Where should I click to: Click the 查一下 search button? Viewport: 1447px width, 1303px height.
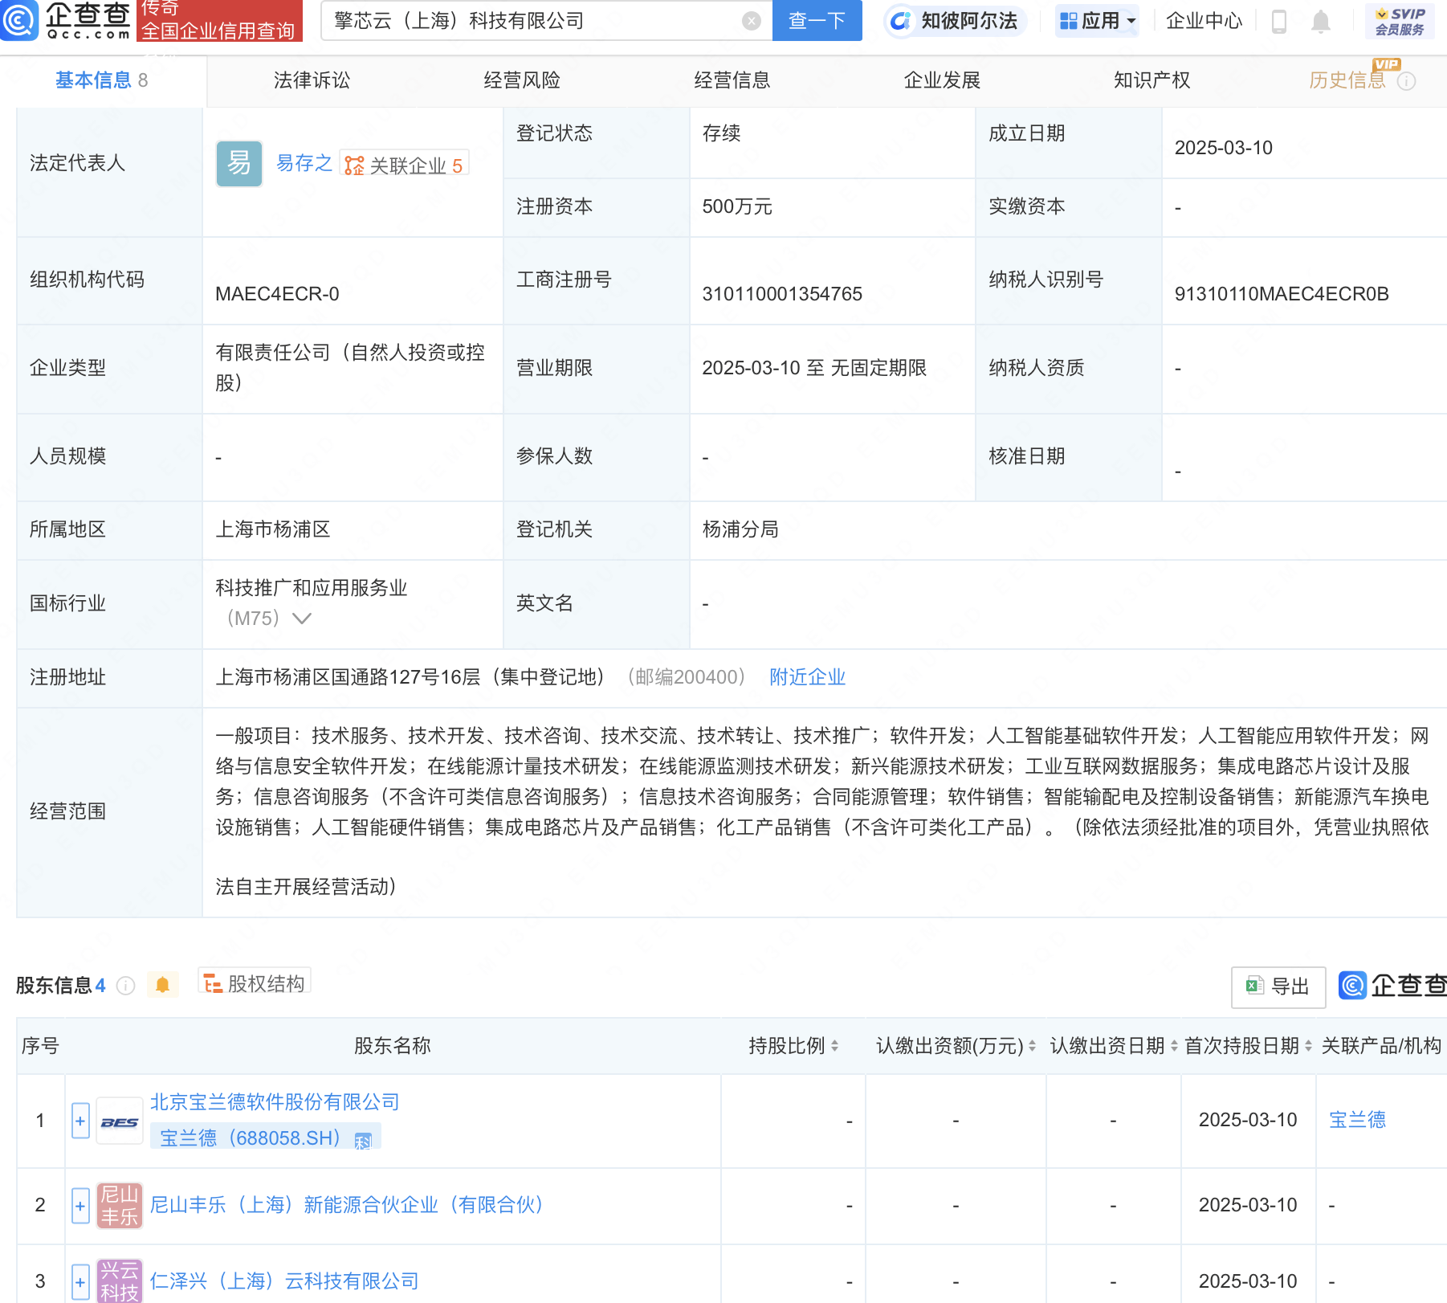click(x=817, y=21)
